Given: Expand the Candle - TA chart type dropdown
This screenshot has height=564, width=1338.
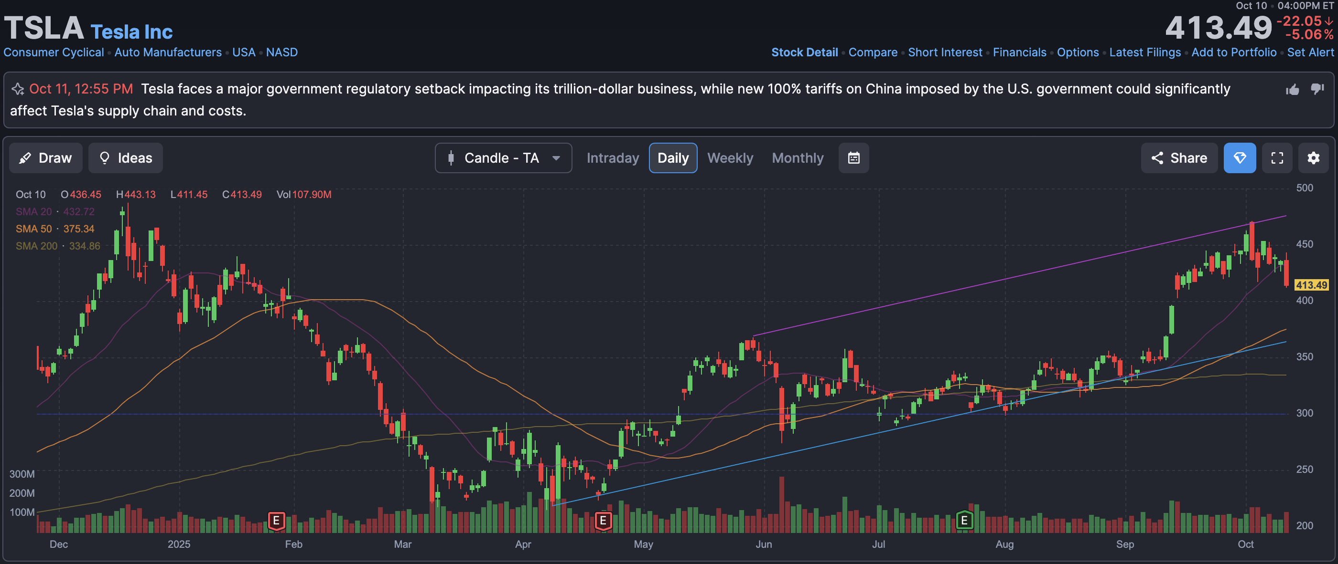Looking at the screenshot, I should (x=503, y=158).
